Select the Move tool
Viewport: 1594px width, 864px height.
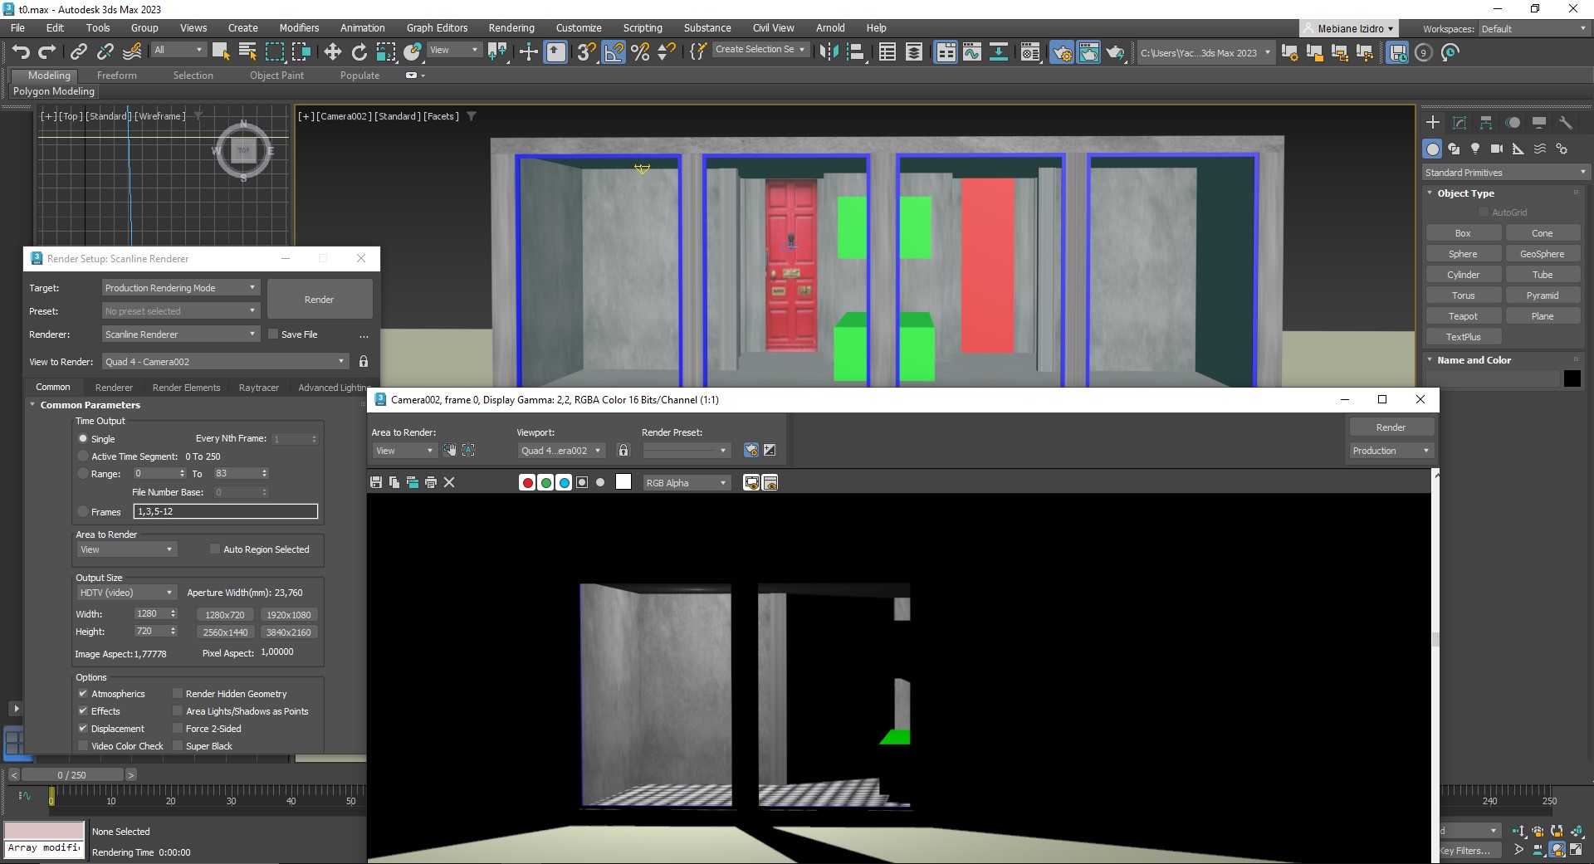(x=332, y=52)
